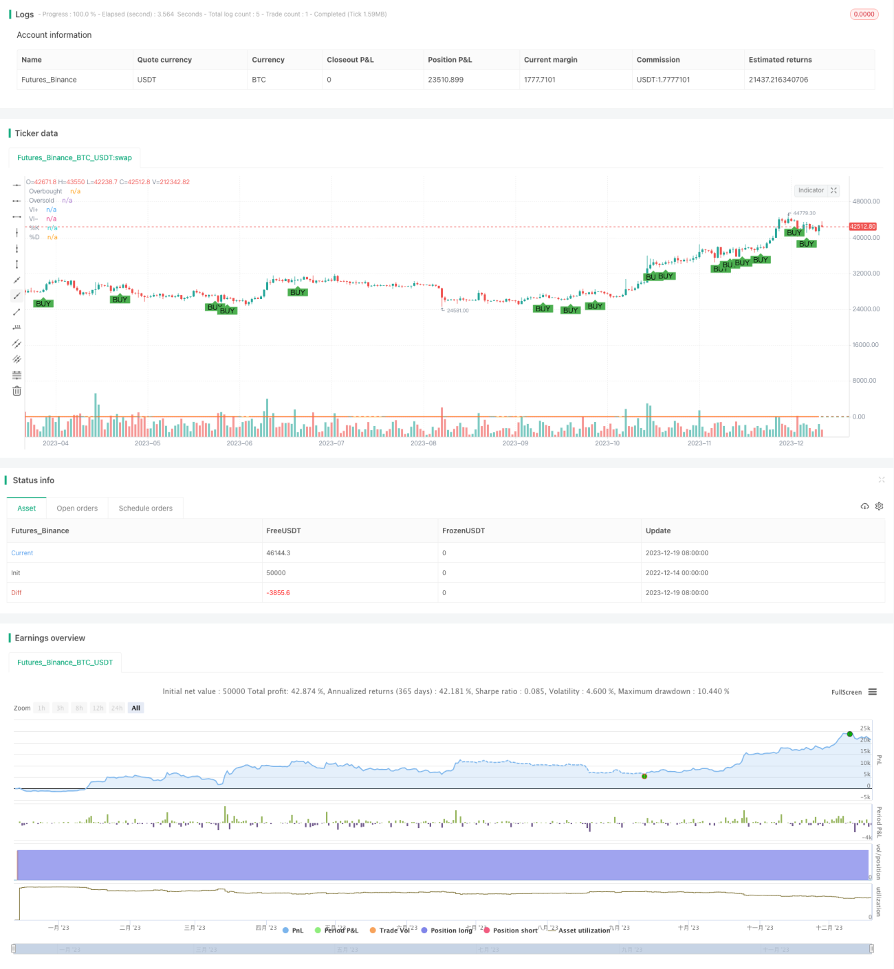
Task: Switch to the Open orders tab
Action: [77, 509]
